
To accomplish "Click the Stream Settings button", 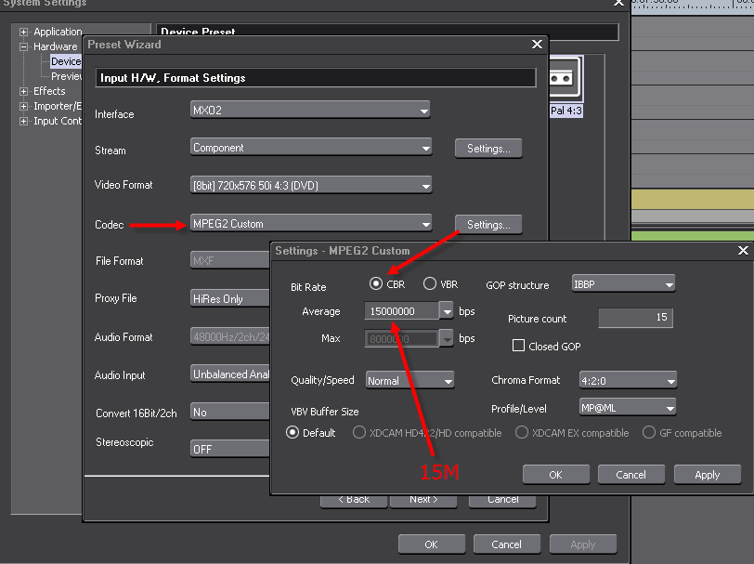I will pyautogui.click(x=488, y=149).
